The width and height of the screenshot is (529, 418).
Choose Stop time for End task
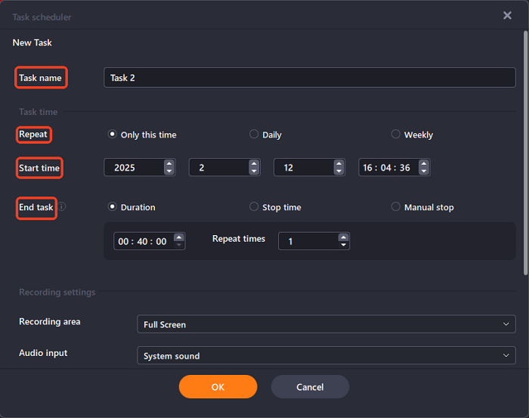click(254, 207)
